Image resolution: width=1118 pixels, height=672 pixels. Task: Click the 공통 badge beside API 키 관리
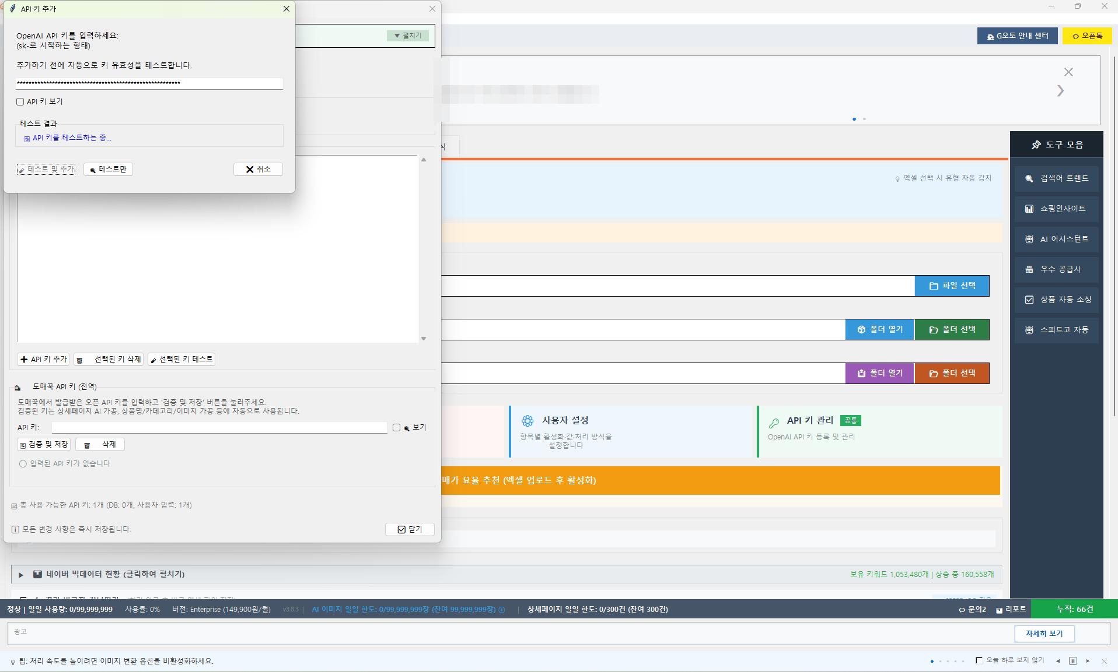pyautogui.click(x=851, y=420)
